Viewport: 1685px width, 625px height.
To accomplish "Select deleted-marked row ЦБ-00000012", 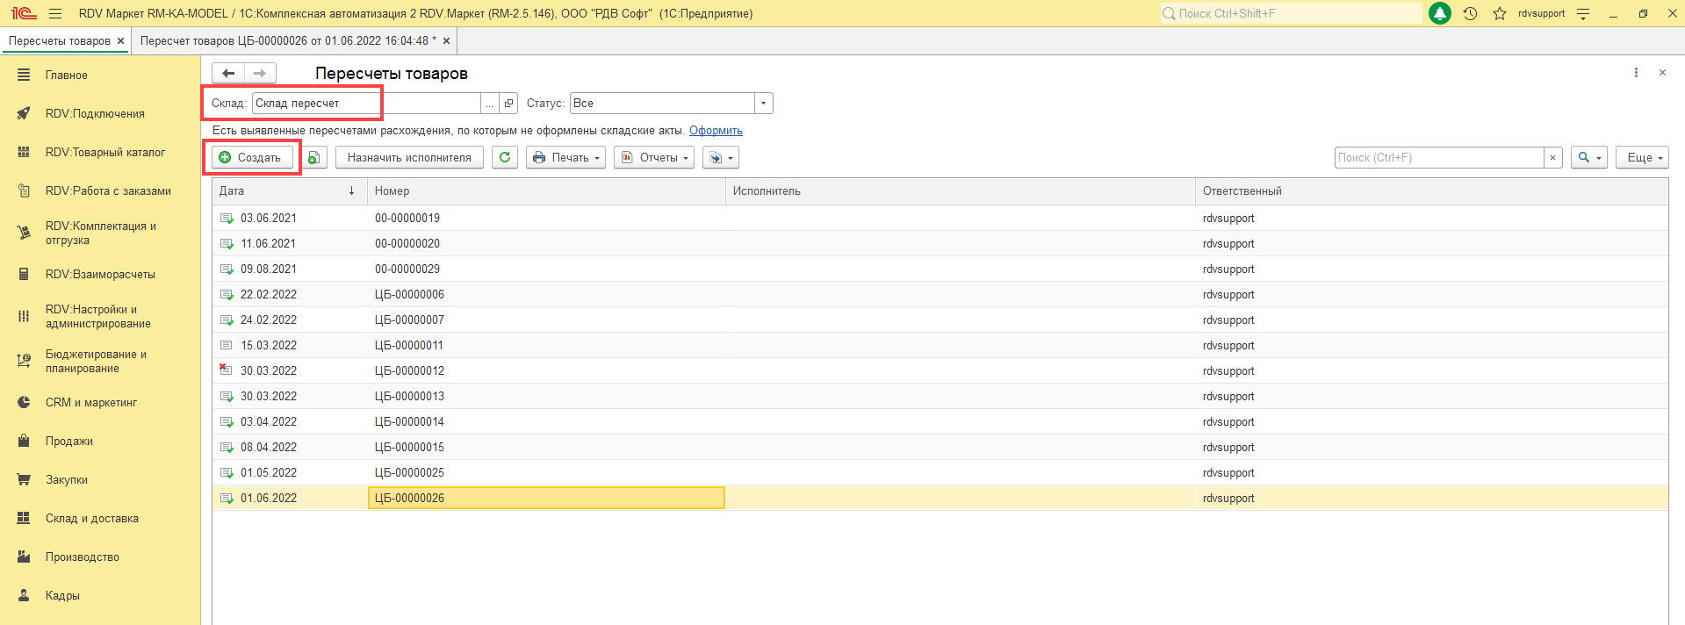I will 940,370.
